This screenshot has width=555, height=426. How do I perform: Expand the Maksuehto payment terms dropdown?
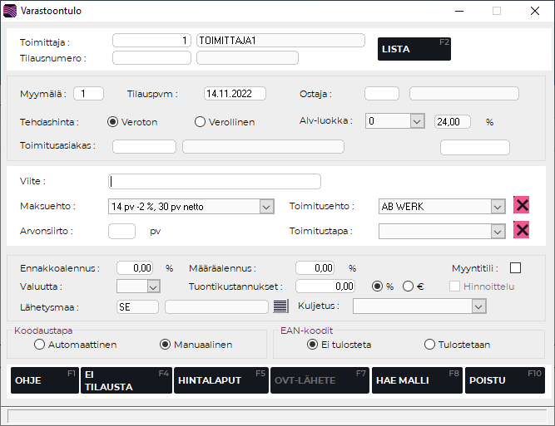coord(266,207)
